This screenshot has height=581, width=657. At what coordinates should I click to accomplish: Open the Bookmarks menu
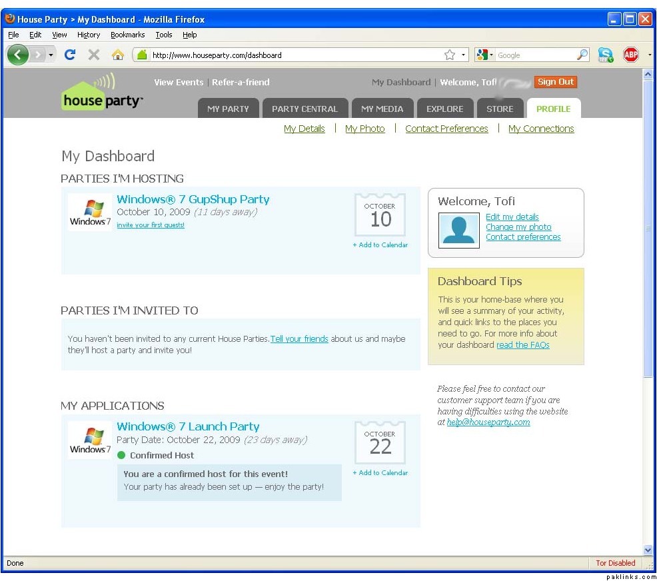(x=127, y=35)
